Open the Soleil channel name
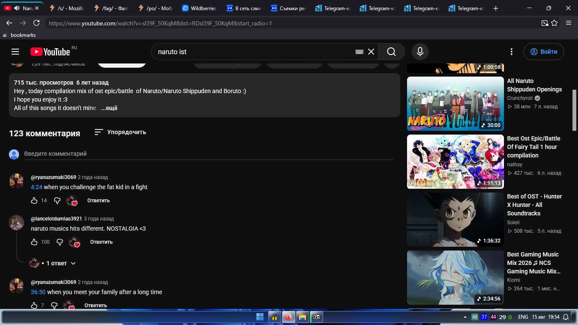Image resolution: width=578 pixels, height=325 pixels. [513, 223]
